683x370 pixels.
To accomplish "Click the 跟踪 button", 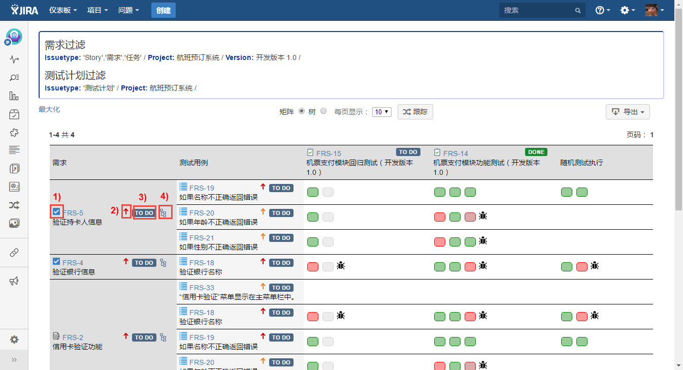I will (x=415, y=112).
